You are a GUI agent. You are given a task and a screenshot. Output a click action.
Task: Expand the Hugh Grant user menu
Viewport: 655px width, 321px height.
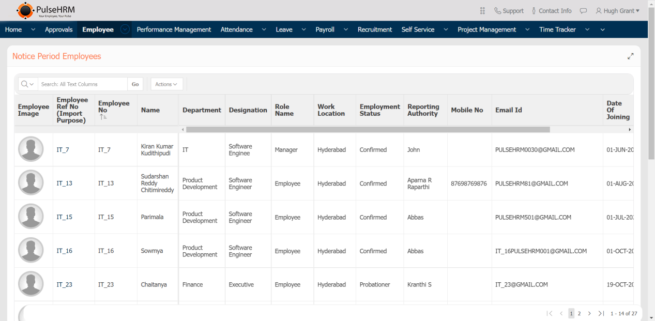coord(617,11)
